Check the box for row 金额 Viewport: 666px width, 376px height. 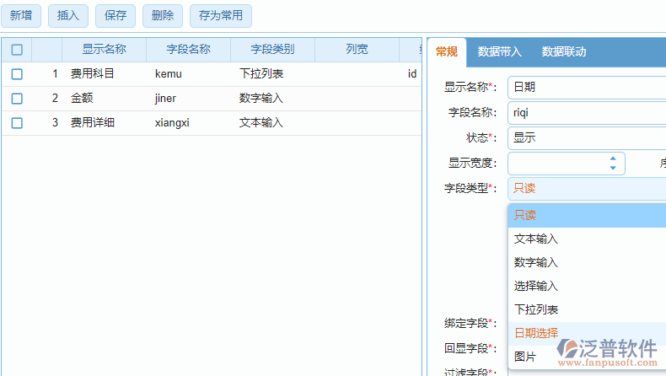(17, 99)
